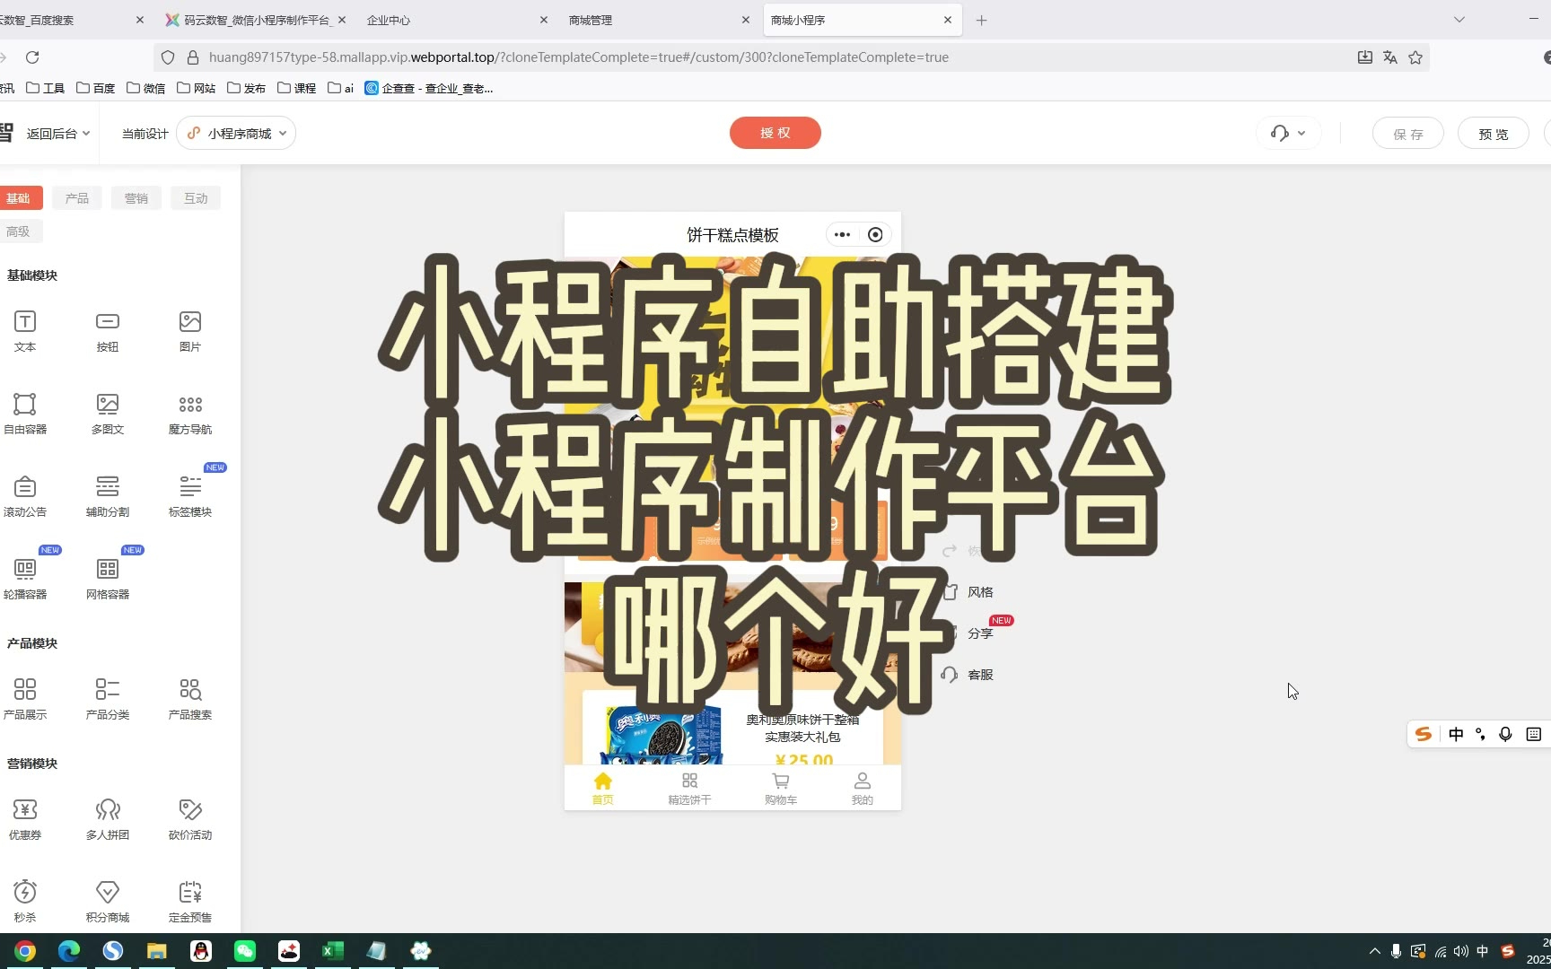This screenshot has width=1551, height=969.
Task: Insert the 滚动公告 scrolling notice module
Action: pos(25,487)
